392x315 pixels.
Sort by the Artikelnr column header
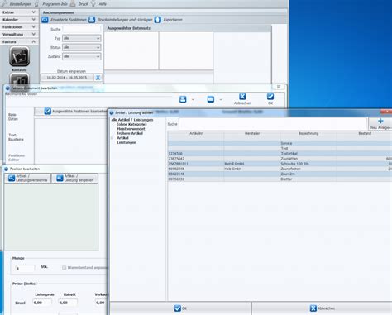click(196, 133)
